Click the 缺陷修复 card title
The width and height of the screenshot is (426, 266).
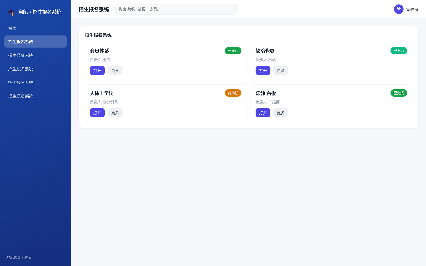point(265,51)
